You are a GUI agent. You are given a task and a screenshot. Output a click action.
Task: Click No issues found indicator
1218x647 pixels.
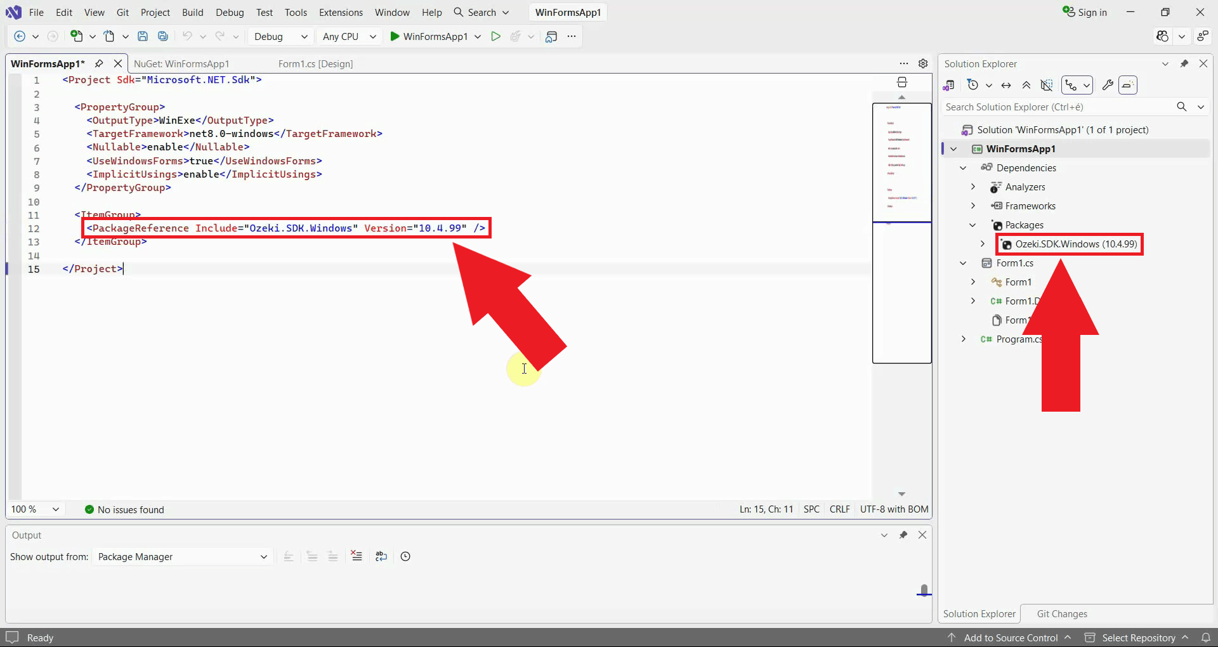(x=124, y=509)
